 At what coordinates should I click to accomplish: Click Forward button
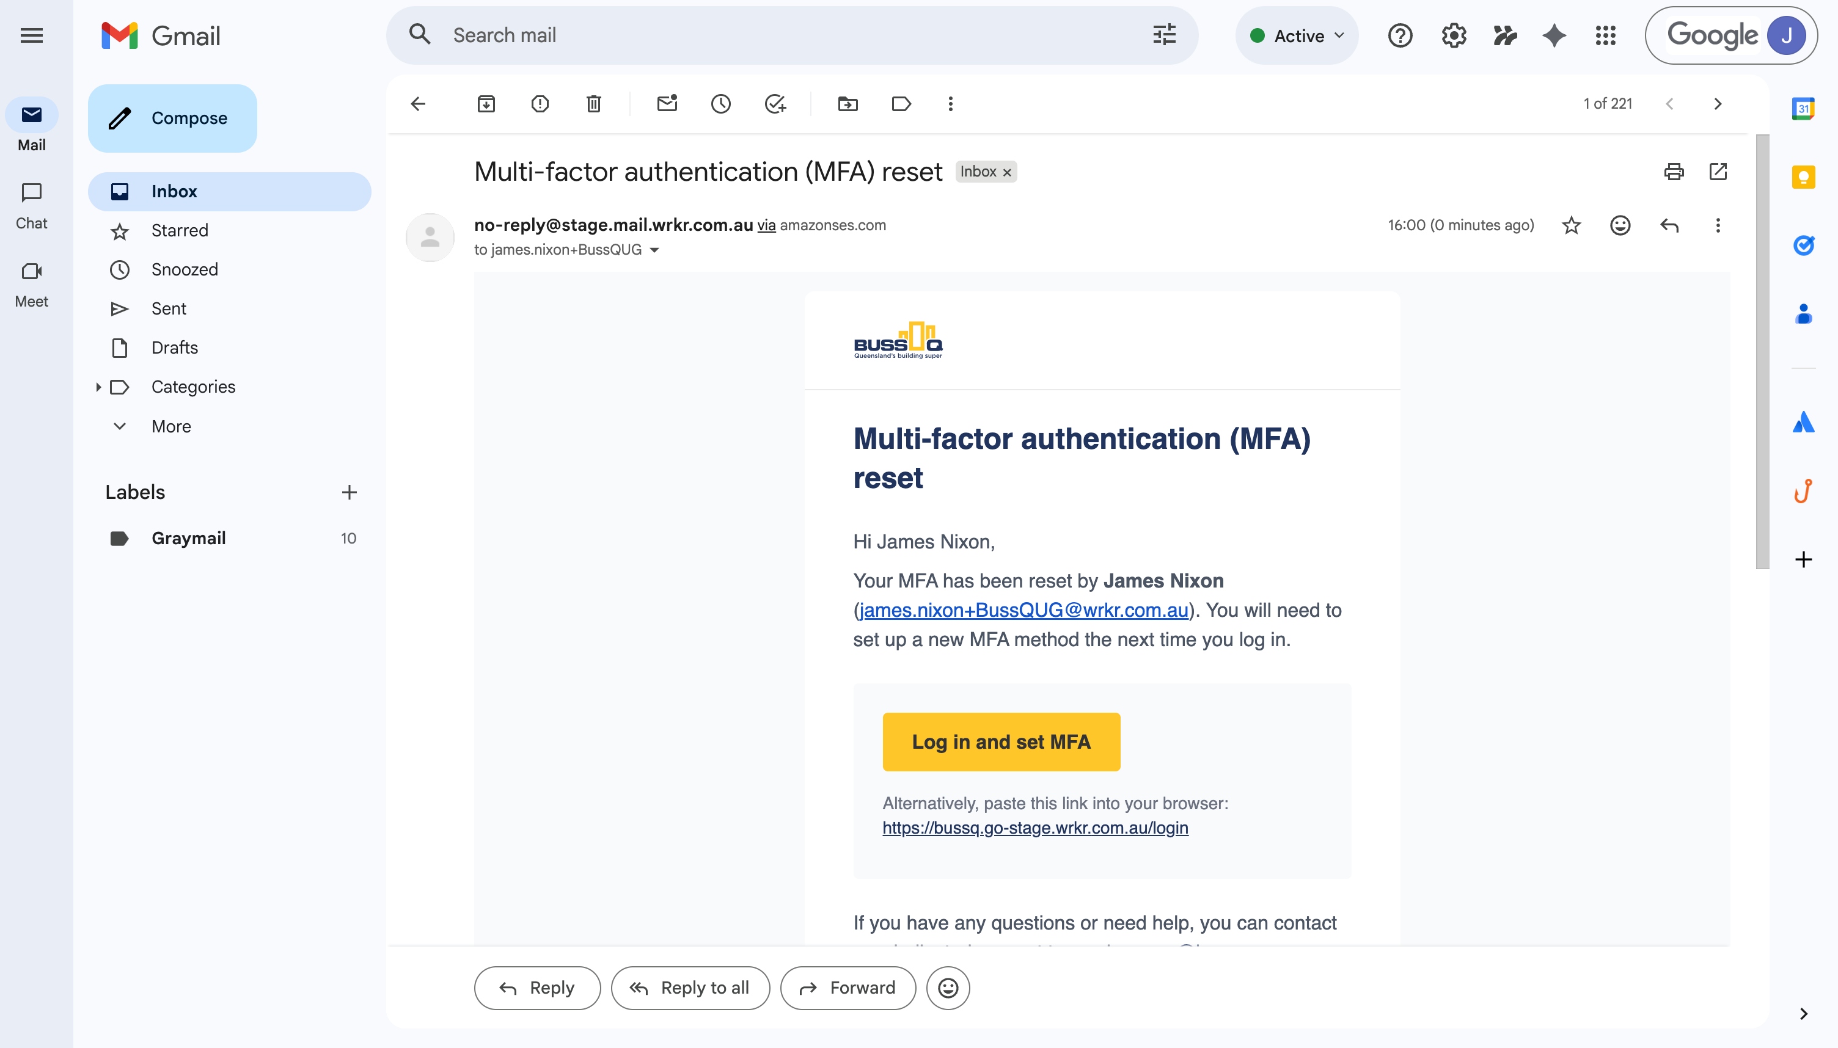coord(848,988)
